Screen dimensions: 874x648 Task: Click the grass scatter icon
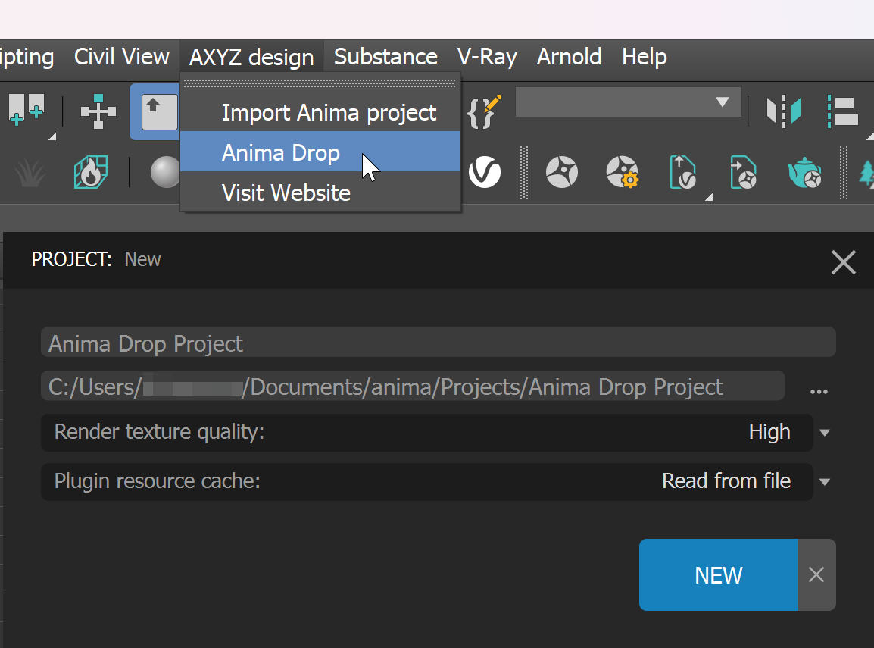point(30,172)
